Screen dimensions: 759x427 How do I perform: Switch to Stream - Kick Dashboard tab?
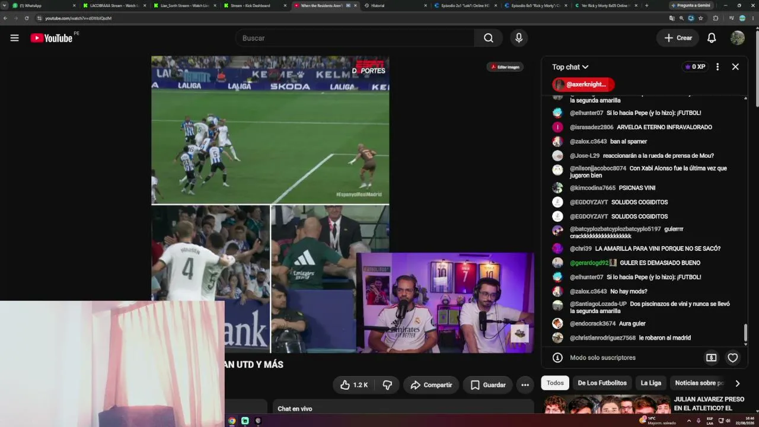(x=255, y=5)
